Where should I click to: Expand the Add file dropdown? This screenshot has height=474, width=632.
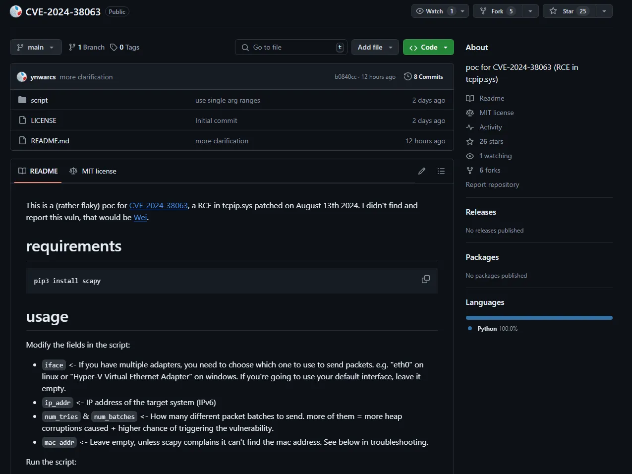(375, 47)
